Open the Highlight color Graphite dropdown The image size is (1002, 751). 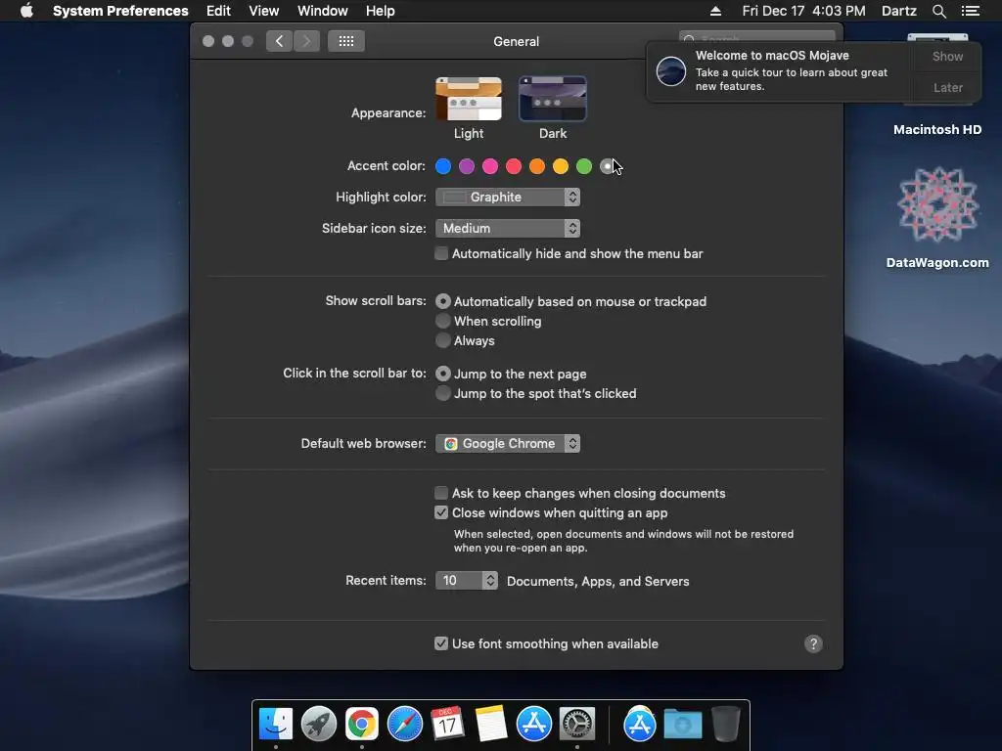click(508, 197)
